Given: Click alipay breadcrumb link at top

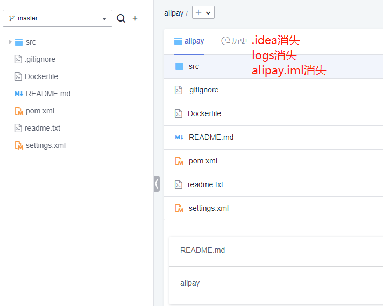Looking at the screenshot, I should coord(174,13).
